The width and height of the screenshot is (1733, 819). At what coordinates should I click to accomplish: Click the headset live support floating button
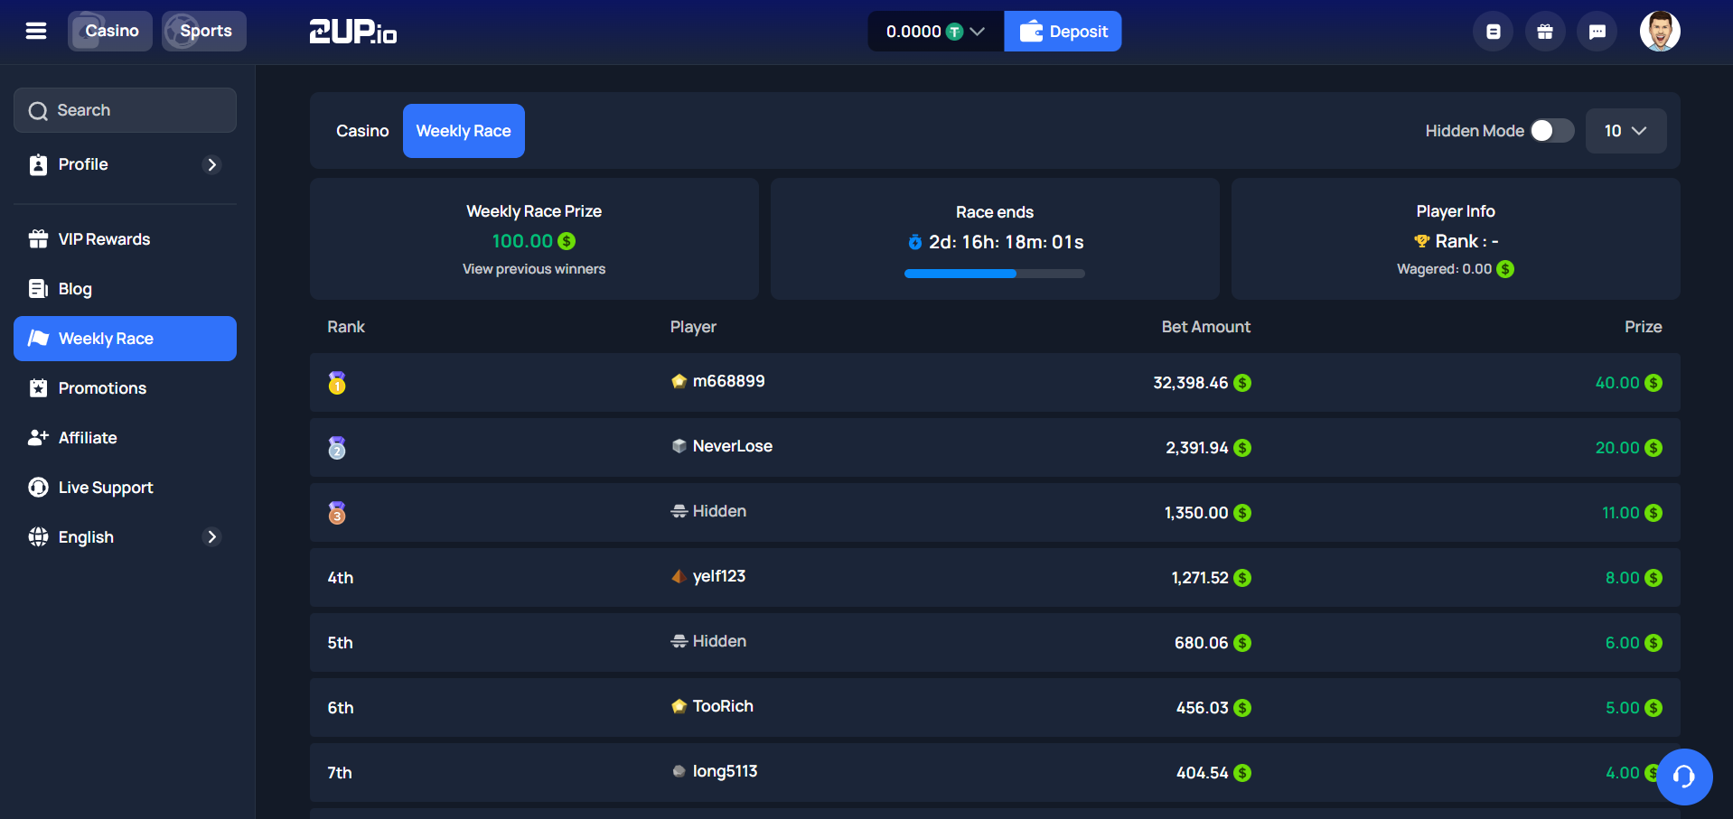click(x=1683, y=777)
